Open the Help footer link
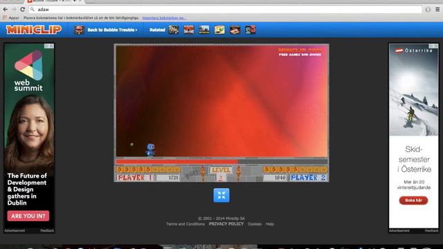This screenshot has height=249, width=443. pos(269,224)
